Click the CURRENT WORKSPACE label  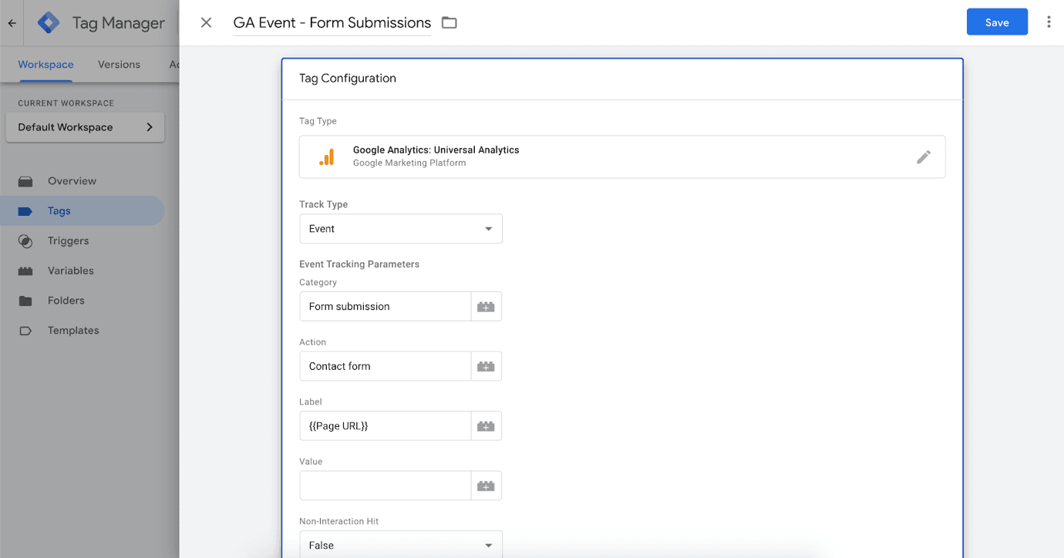coord(66,103)
